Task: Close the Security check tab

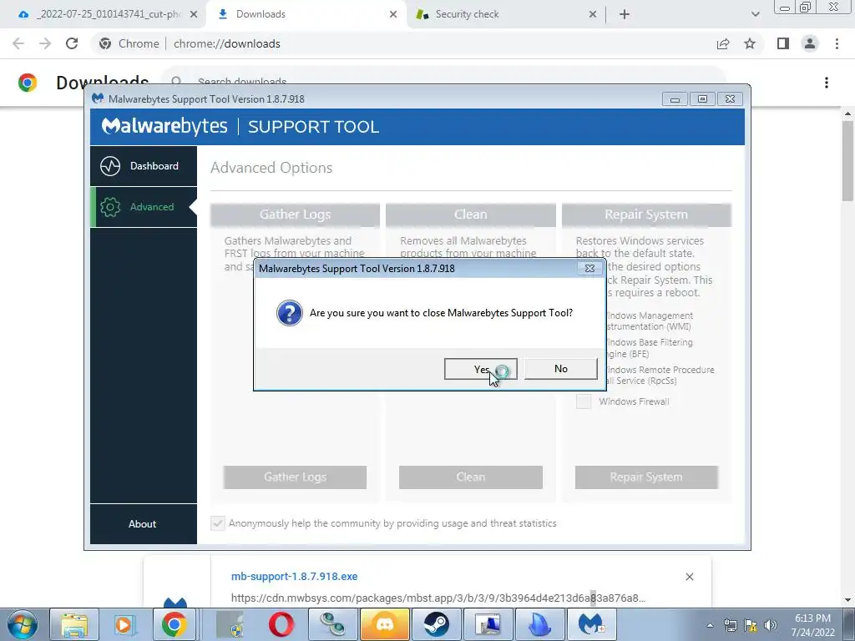Action: (593, 15)
